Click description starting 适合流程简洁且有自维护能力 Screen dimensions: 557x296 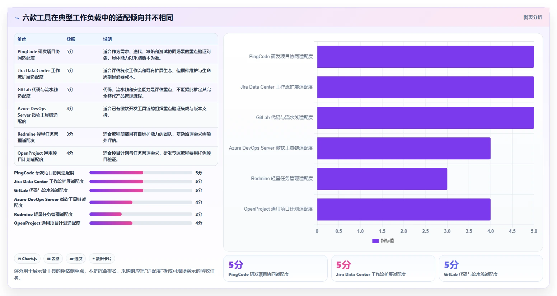[157, 137]
